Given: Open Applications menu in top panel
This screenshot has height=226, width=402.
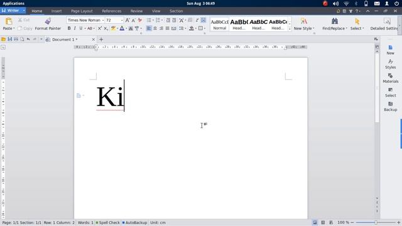Looking at the screenshot, I should click(x=14, y=3).
